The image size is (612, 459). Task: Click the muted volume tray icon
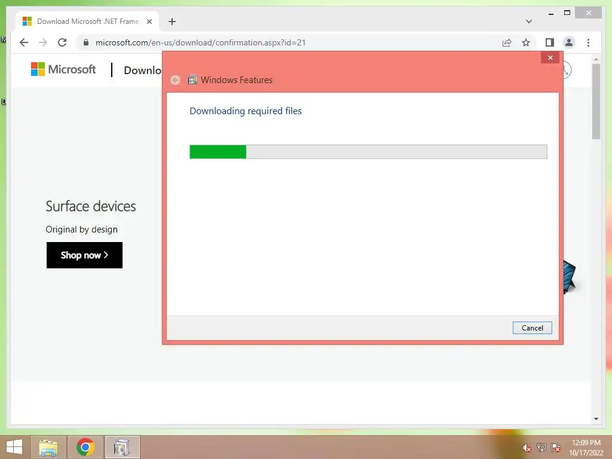pos(527,448)
